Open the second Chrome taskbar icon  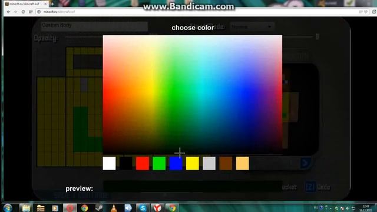click(172, 208)
